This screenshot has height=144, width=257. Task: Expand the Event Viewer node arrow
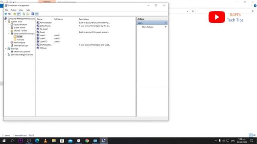9,28
